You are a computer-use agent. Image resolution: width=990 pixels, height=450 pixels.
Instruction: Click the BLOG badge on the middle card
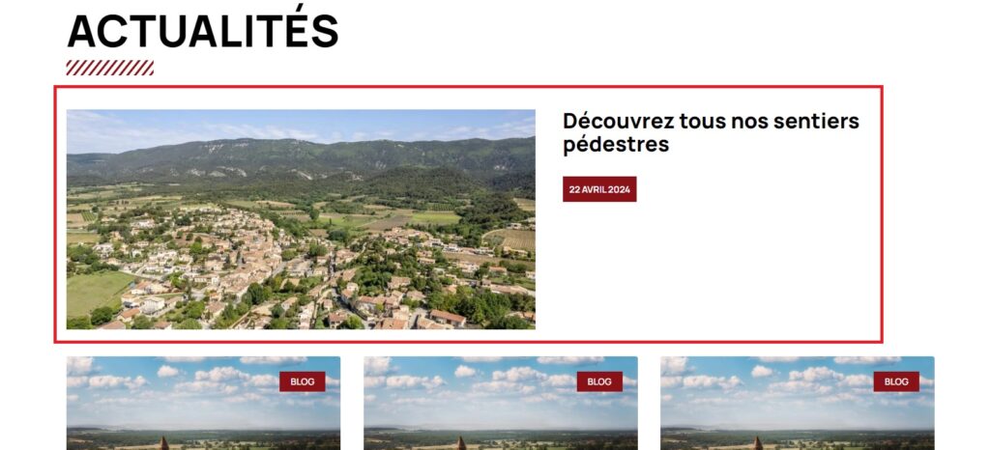pos(599,381)
